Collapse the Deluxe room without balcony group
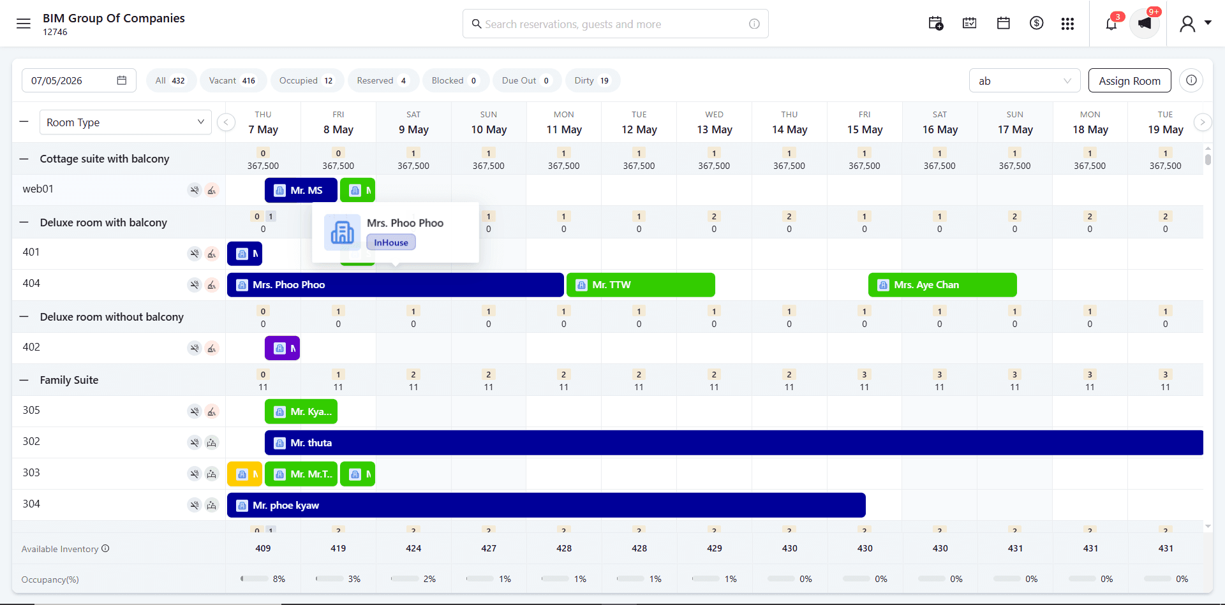 pyautogui.click(x=24, y=317)
